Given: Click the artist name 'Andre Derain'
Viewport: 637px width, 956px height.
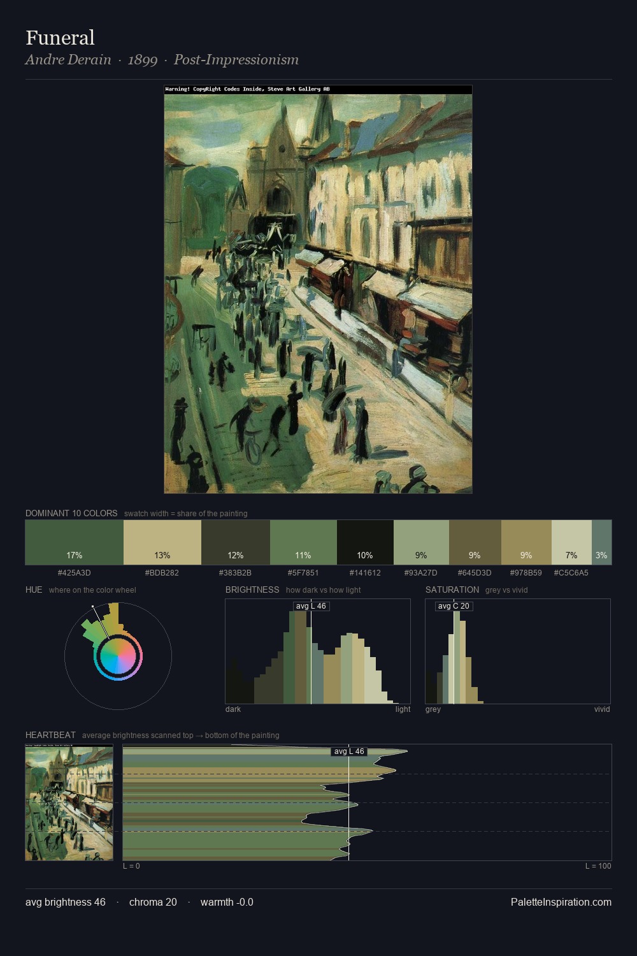Looking at the screenshot, I should pos(68,59).
